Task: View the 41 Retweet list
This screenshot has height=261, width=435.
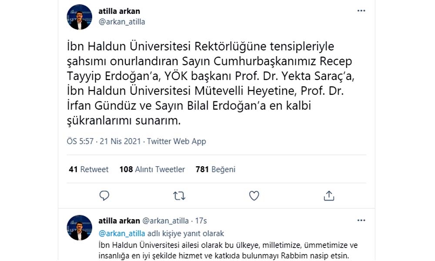Action: coord(89,169)
